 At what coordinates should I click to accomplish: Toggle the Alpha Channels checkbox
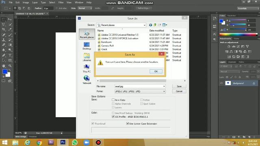[113, 104]
